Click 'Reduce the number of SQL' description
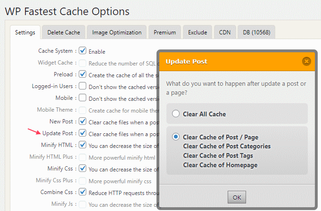Image resolution: width=321 pixels, height=211 pixels. [123, 64]
